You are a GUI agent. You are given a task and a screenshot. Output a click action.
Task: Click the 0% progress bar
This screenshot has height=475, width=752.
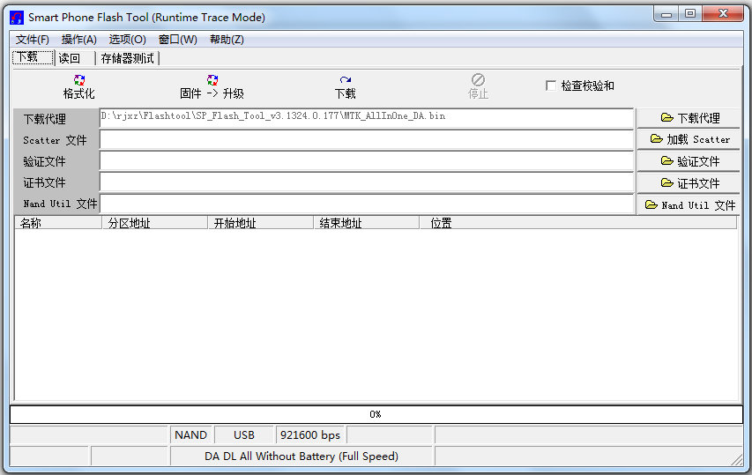click(376, 414)
